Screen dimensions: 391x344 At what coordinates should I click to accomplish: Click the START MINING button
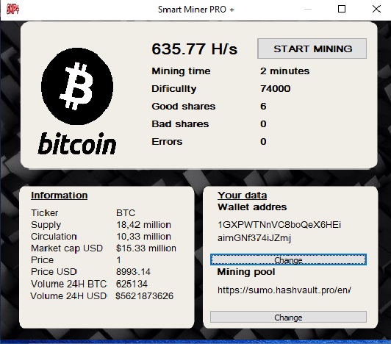(312, 49)
